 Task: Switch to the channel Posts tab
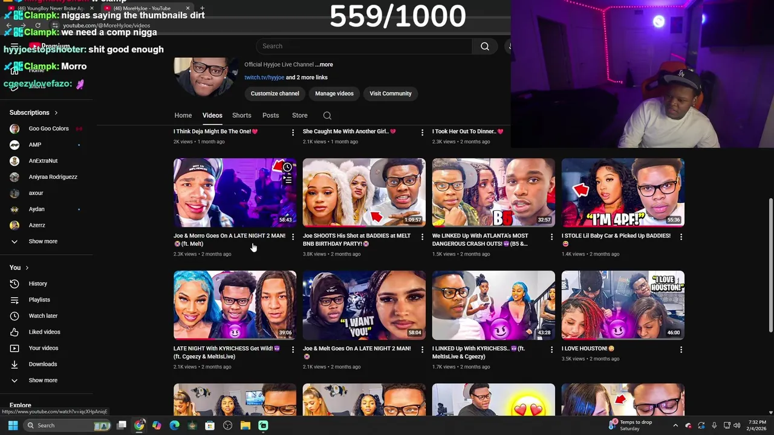[x=270, y=115]
